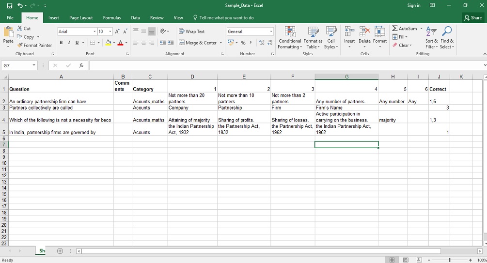Switch to the Formulas ribbon tab
487x263 pixels.
pos(111,18)
